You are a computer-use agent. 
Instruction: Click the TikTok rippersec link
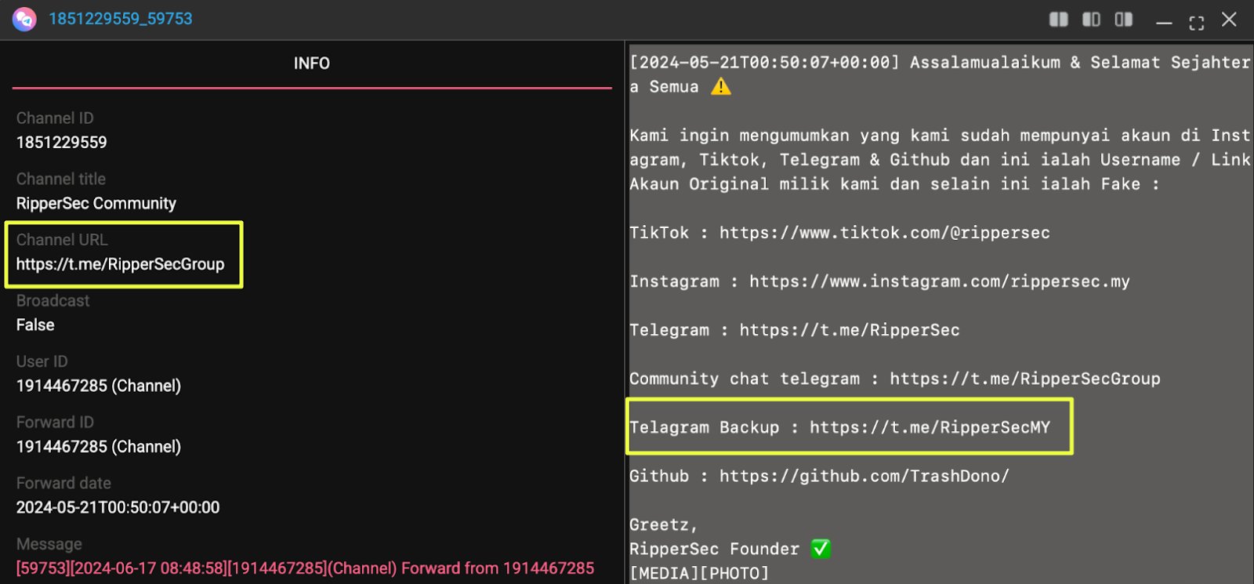tap(884, 233)
